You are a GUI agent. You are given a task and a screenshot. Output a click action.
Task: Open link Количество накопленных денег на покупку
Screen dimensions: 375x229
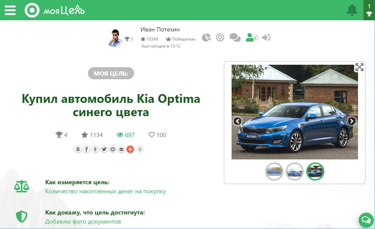tap(105, 191)
